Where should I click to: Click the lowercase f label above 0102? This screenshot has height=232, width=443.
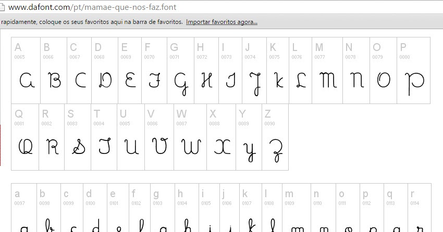coord(133,194)
